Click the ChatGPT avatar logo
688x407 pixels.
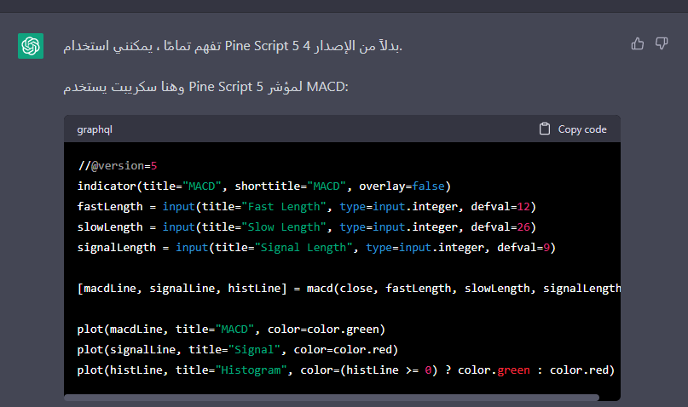pos(31,46)
